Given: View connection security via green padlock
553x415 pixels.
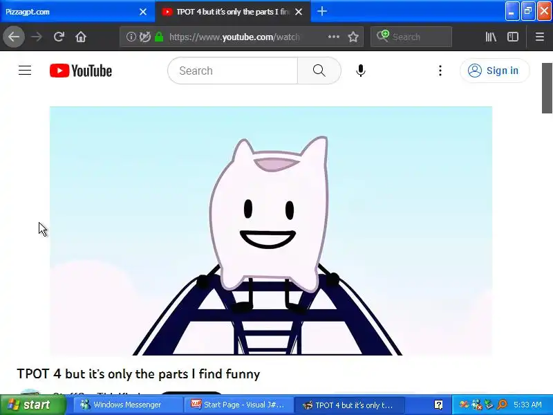Looking at the screenshot, I should (x=159, y=37).
